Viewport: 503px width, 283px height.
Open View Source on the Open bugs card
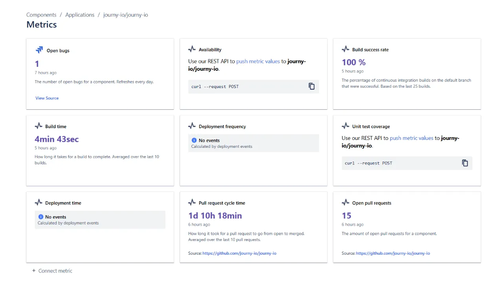pos(47,98)
